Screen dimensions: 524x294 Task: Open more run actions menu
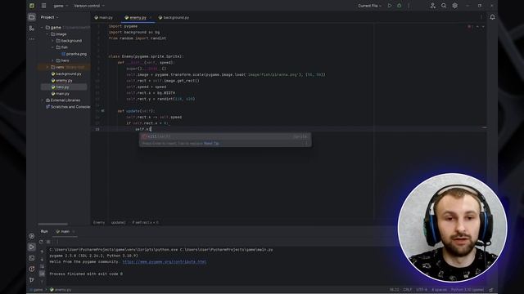coord(409,6)
